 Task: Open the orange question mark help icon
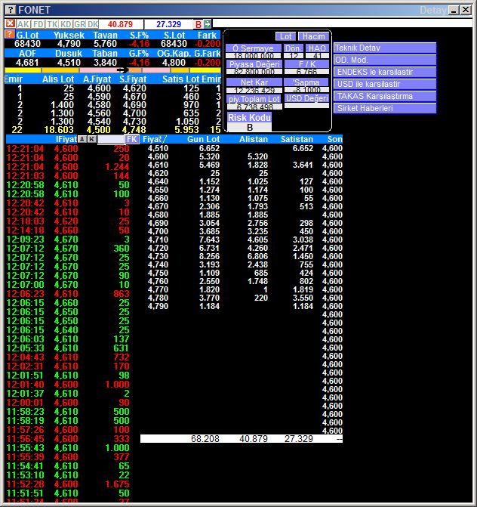[10, 34]
